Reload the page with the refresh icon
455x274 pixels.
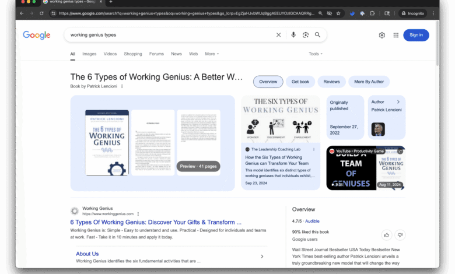(x=41, y=13)
